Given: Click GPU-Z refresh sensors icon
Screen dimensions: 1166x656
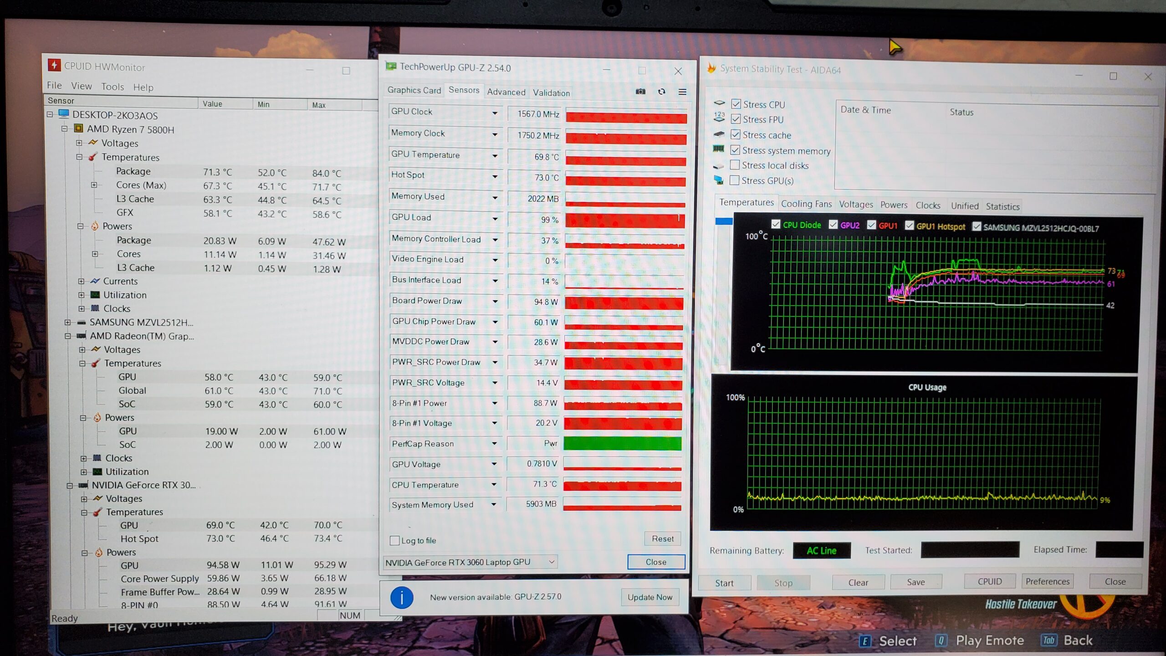Looking at the screenshot, I should (661, 92).
